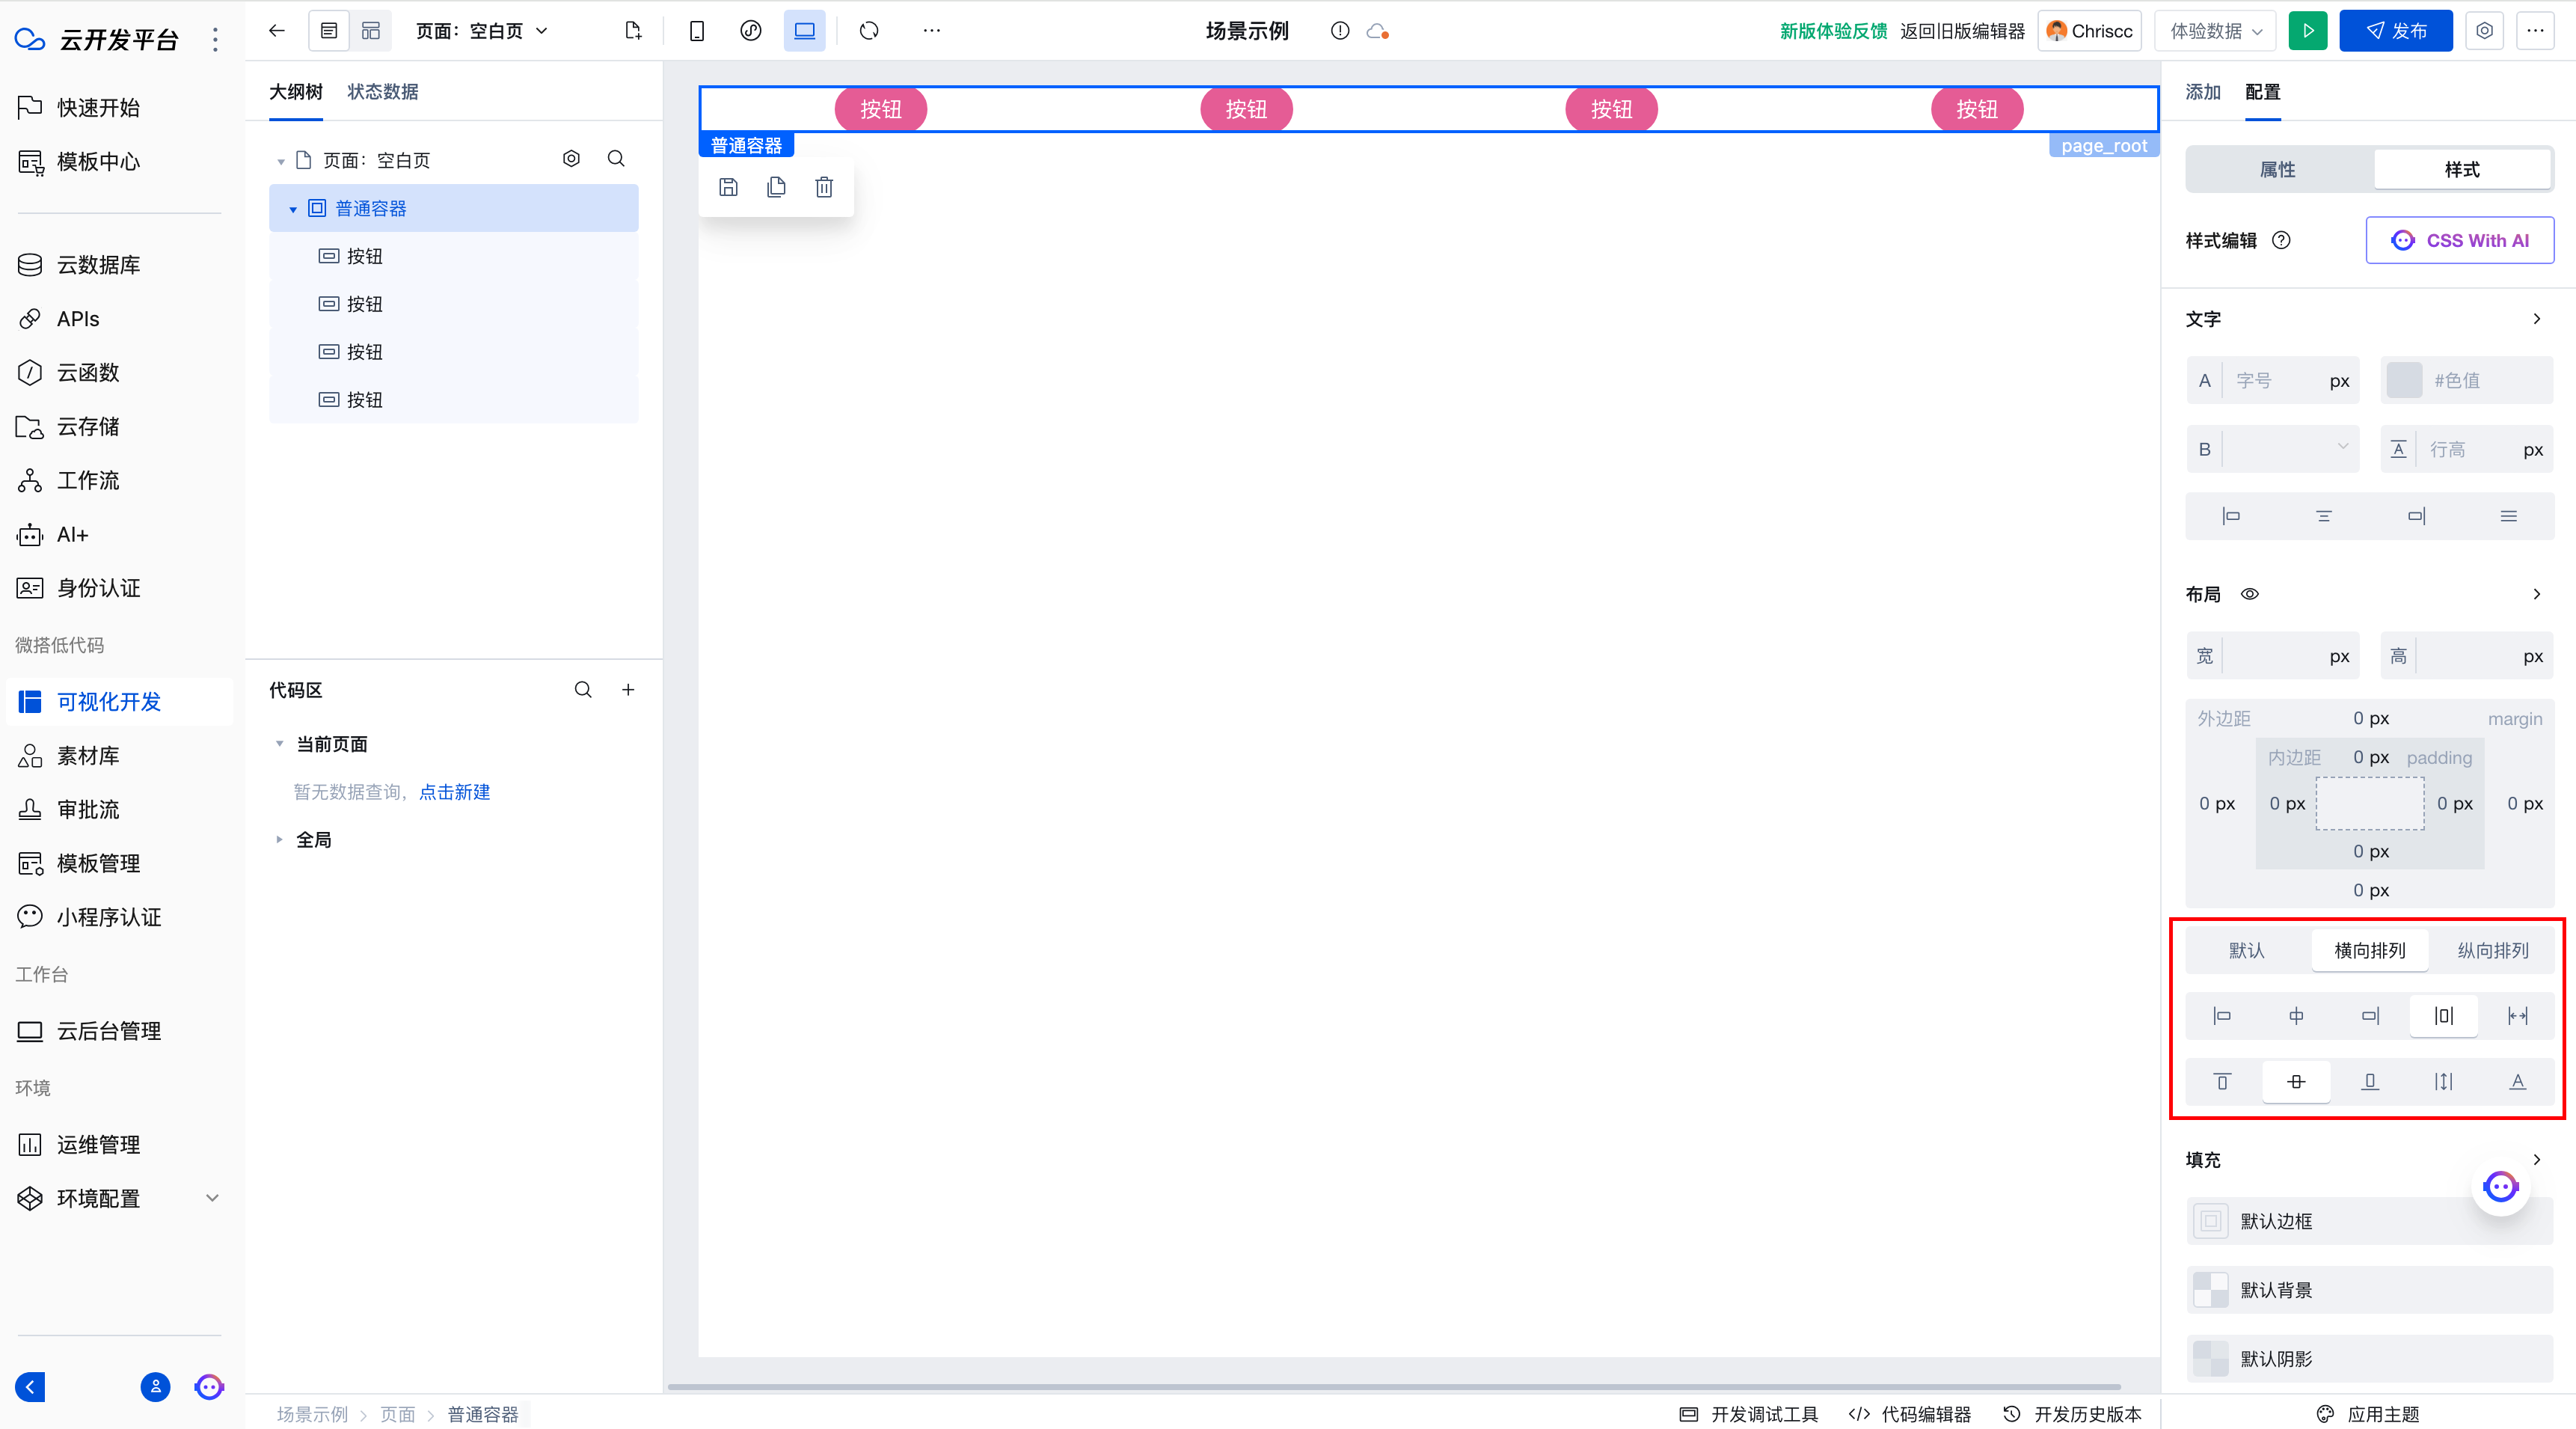Click the back arrow in top toolbar
The width and height of the screenshot is (2576, 1429).
277,31
